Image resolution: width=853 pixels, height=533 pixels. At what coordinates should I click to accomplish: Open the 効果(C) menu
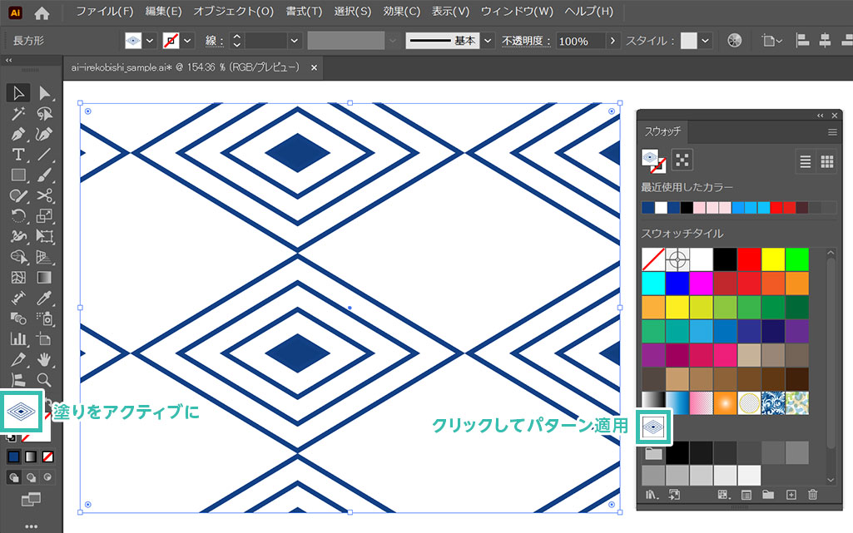tap(401, 12)
